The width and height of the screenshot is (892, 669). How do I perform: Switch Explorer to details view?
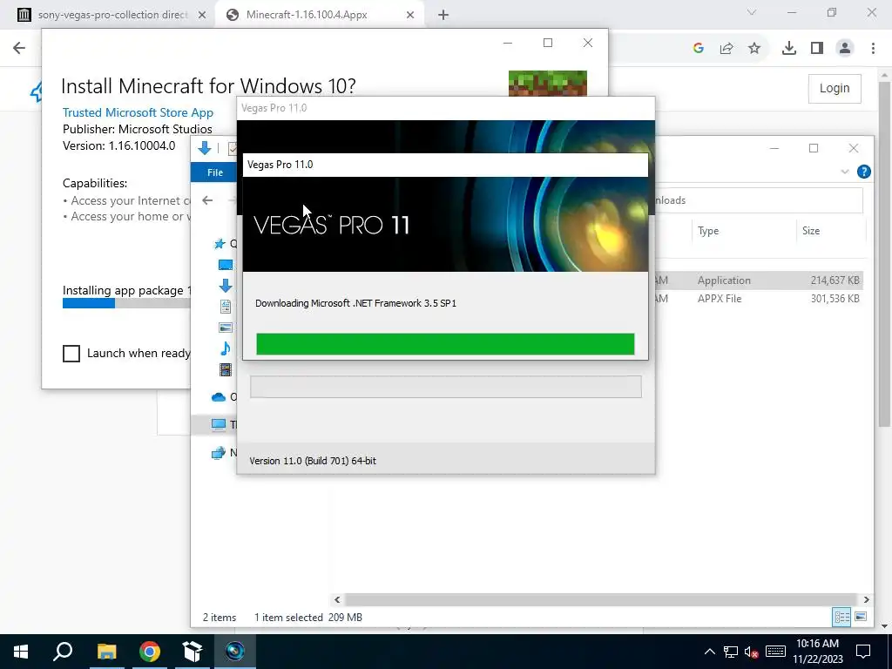pos(841,618)
